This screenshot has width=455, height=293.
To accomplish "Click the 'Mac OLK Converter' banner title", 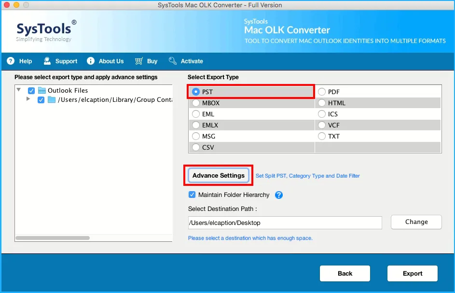I will [x=287, y=30].
